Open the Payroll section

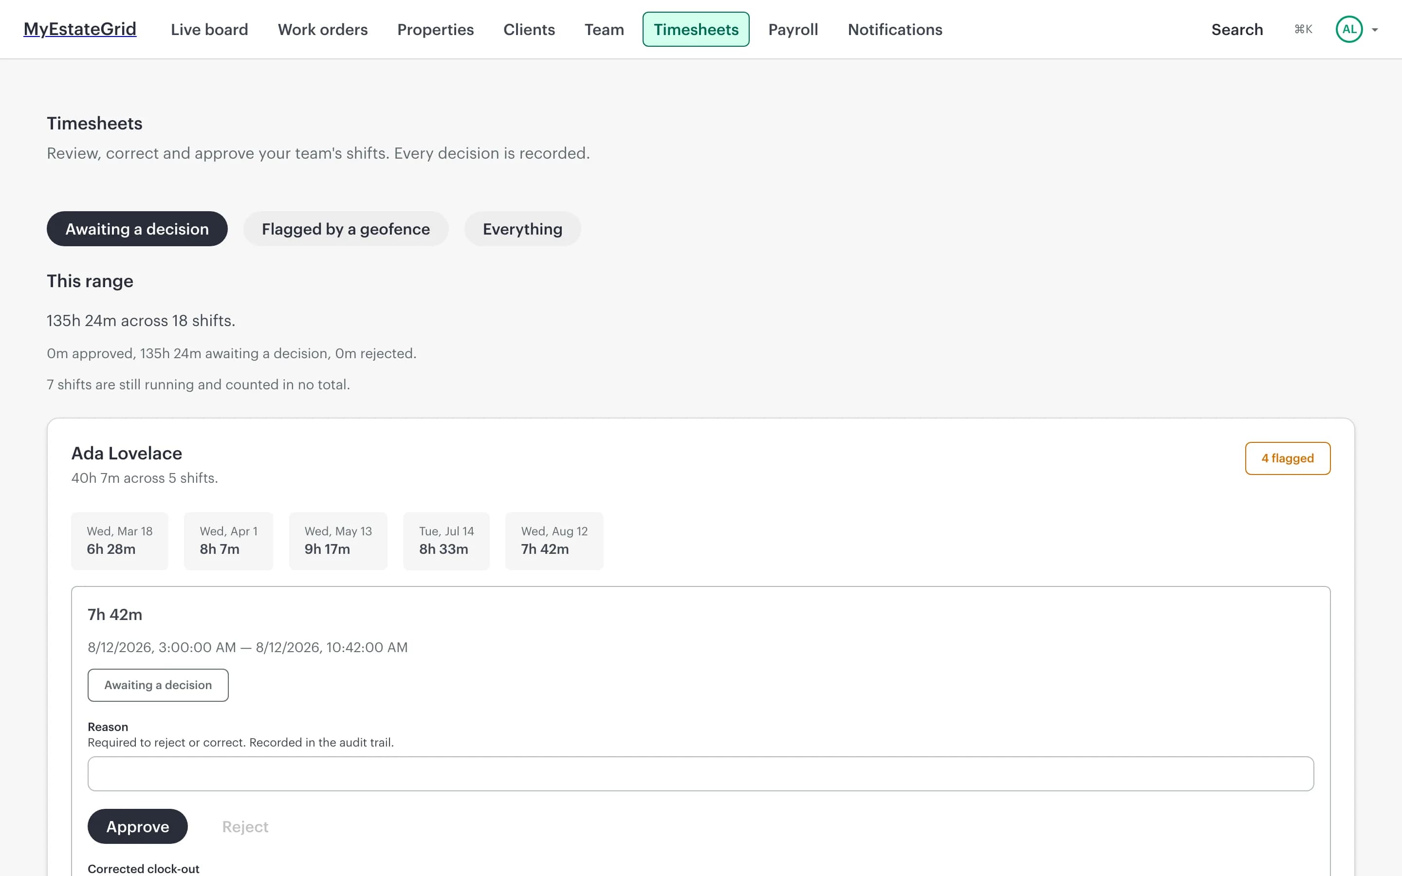pos(793,30)
